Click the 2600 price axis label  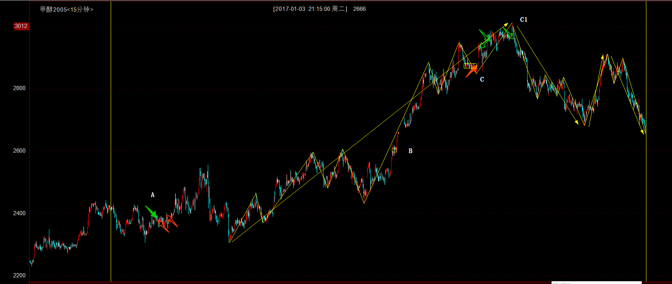(19, 151)
